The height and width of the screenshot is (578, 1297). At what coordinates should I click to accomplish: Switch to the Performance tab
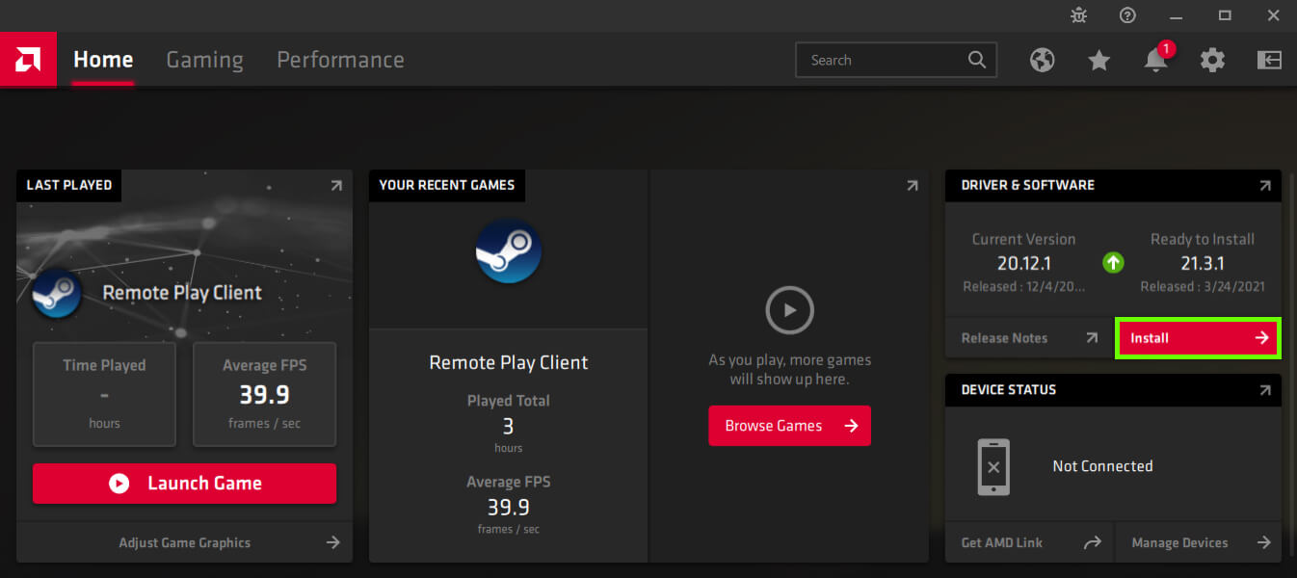pos(340,60)
